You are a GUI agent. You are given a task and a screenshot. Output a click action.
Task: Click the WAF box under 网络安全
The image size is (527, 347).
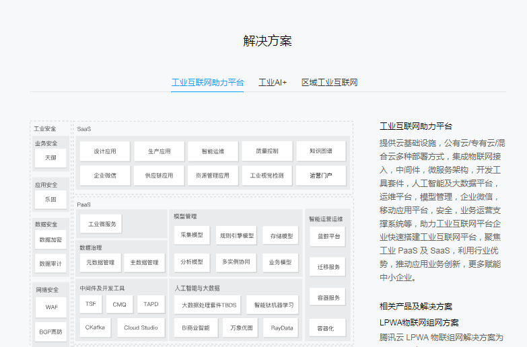click(x=51, y=307)
